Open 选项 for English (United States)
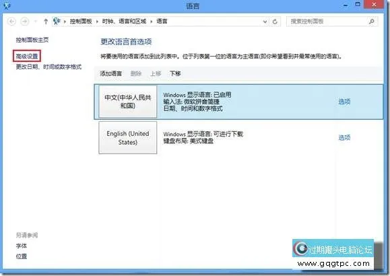The width and height of the screenshot is (390, 276). (344, 137)
